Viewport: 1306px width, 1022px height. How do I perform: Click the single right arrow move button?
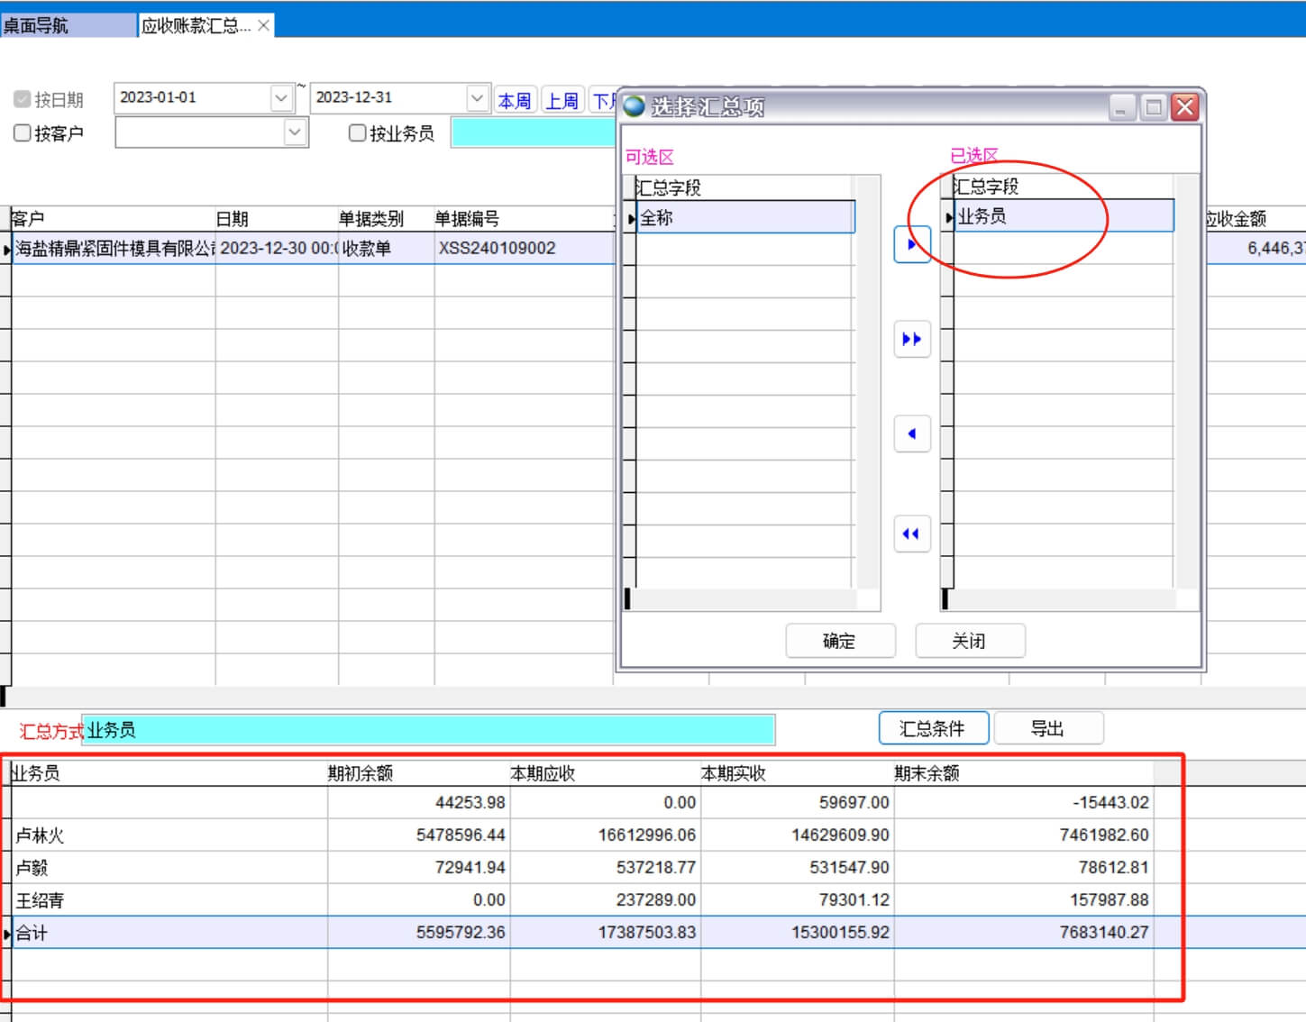[912, 244]
